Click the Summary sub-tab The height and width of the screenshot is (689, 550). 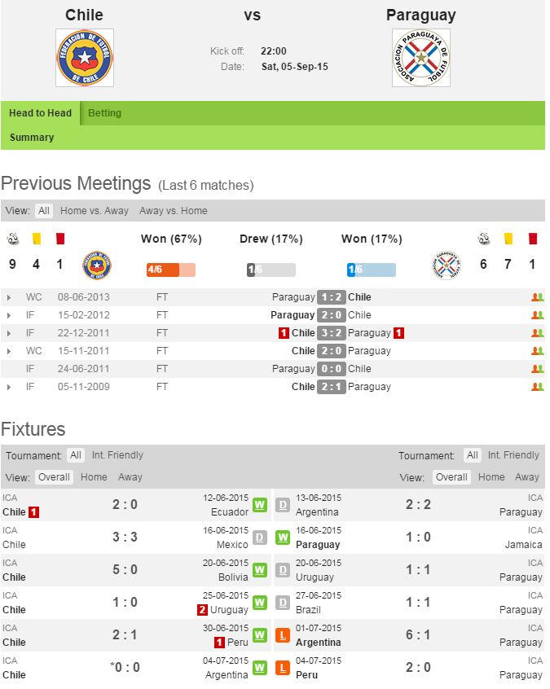click(32, 138)
